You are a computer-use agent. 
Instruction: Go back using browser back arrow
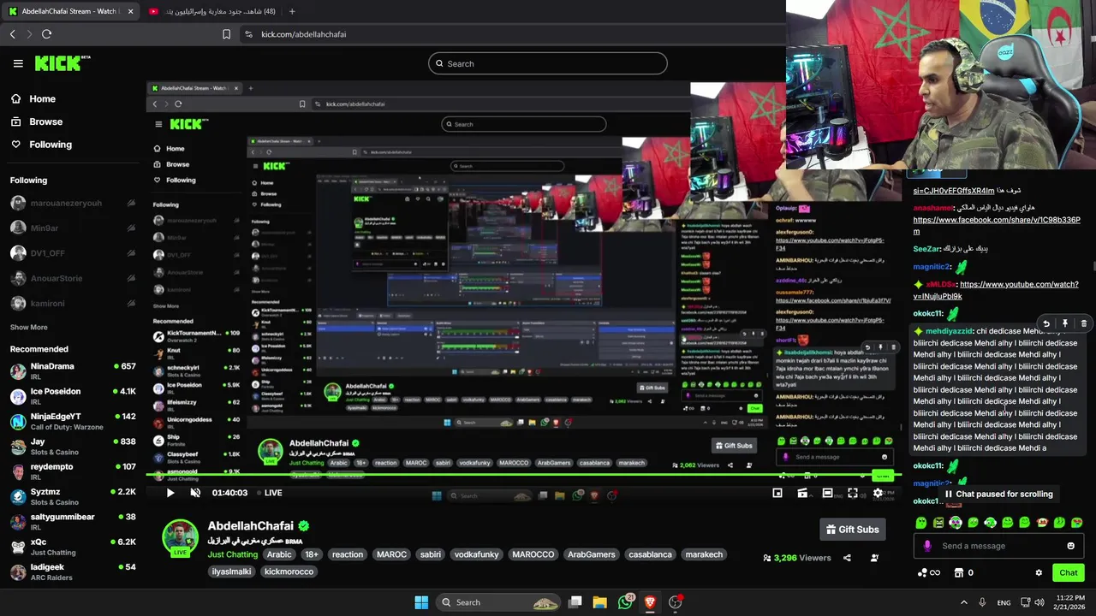12,34
